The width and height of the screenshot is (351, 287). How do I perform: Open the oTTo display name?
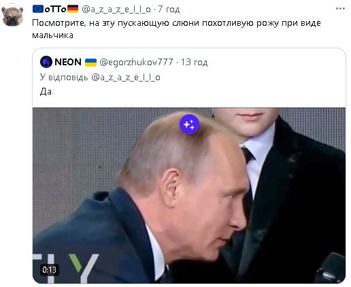(55, 9)
